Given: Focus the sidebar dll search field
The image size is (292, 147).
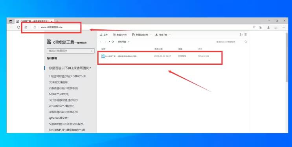Looking at the screenshot, I should pos(71,51).
